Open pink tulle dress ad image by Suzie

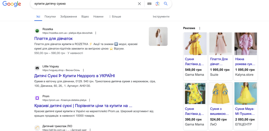pos(220,44)
